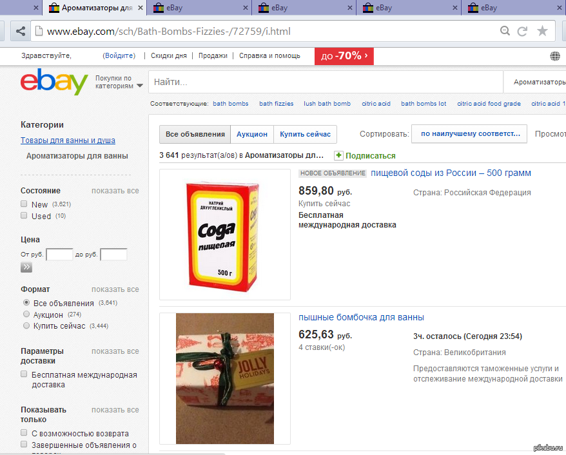Image resolution: width=566 pixels, height=455 pixels.
Task: Click the magnifier zoom icon in the address bar
Action: pyautogui.click(x=505, y=31)
